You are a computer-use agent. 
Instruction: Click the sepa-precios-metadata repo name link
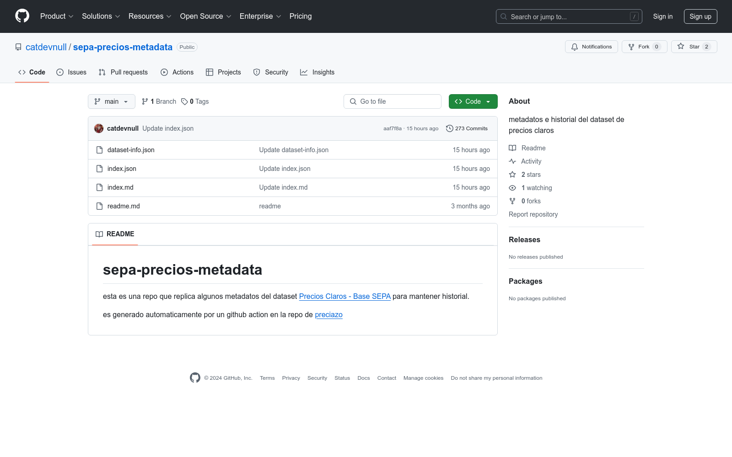123,47
